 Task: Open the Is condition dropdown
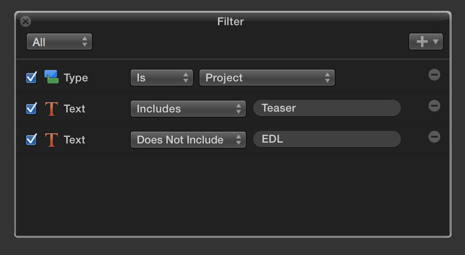tap(162, 78)
